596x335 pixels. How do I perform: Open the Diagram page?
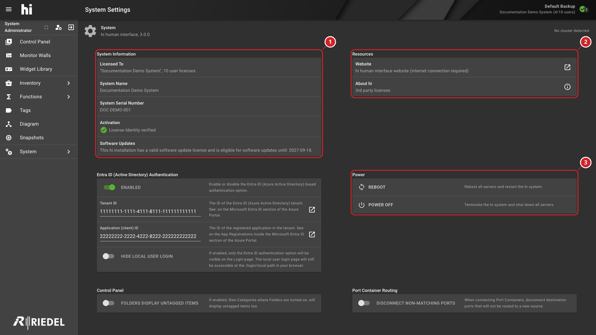[x=38, y=124]
